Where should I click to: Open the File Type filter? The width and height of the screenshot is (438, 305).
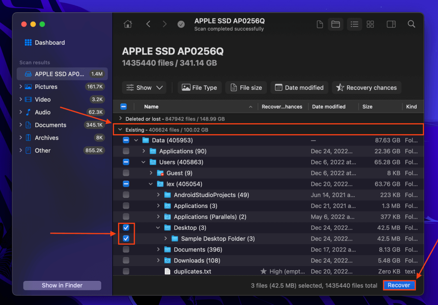click(x=199, y=88)
